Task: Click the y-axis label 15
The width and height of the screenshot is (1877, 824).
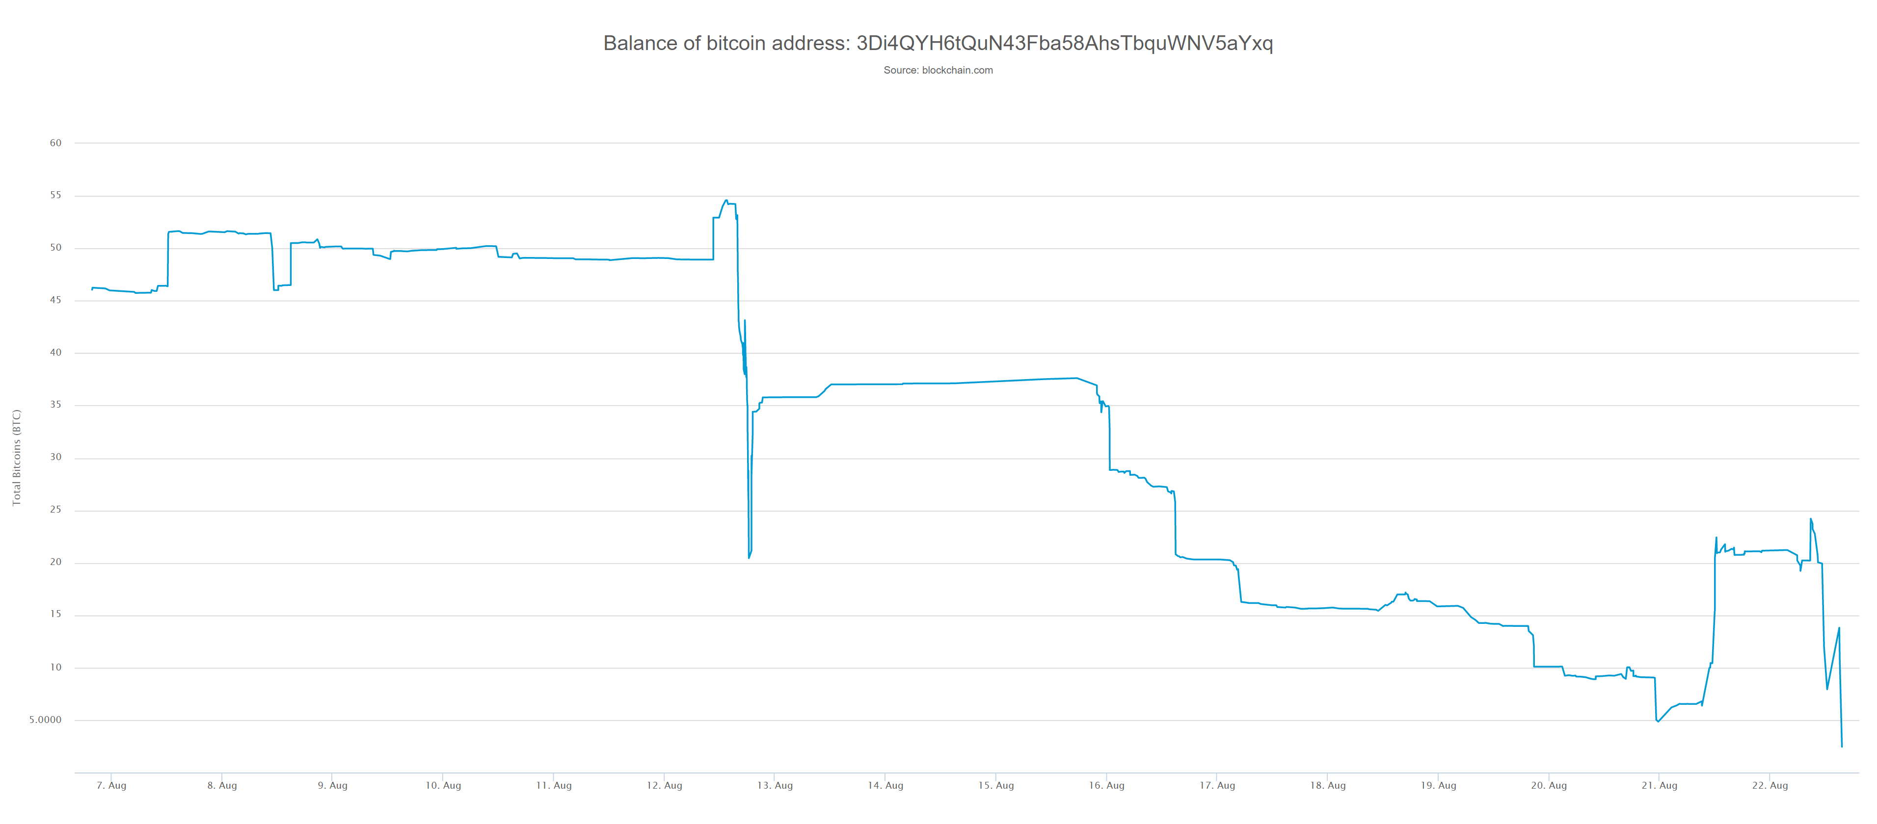Action: (55, 615)
